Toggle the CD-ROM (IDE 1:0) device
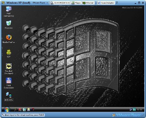146x118 pixels. click(60, 3)
